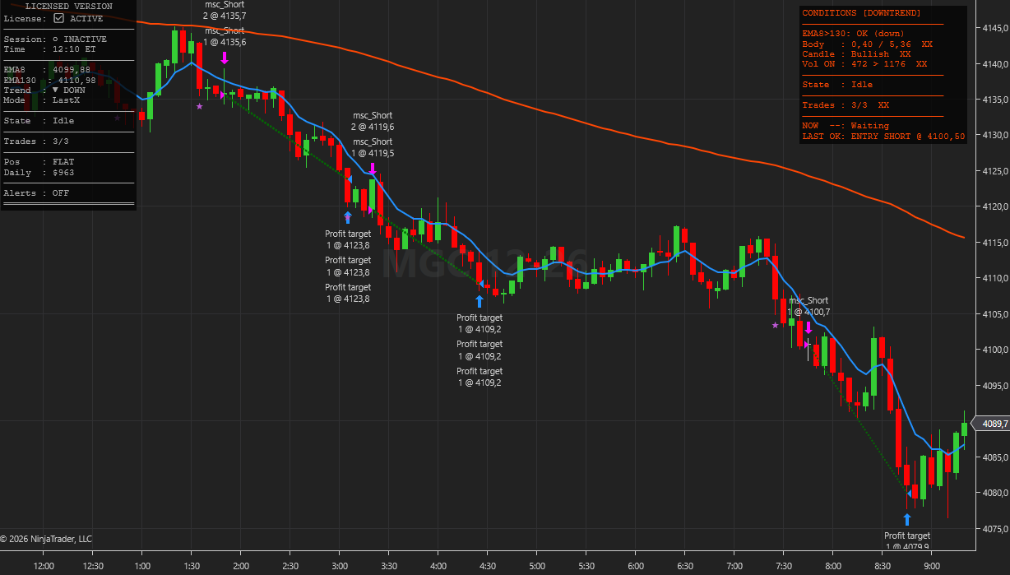
Task: Click the purple star marker near 7:30
Action: (x=775, y=325)
